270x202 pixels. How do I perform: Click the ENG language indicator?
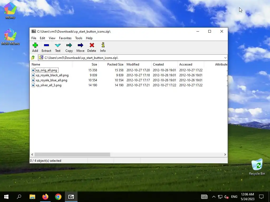click(x=234, y=197)
